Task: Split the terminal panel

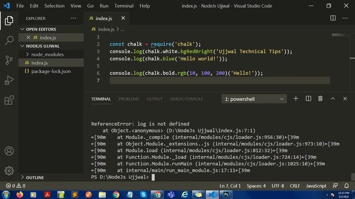Action: pos(308,98)
